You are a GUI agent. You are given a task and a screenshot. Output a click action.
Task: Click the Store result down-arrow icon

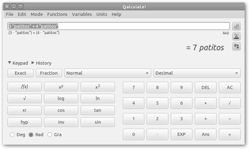point(236,36)
